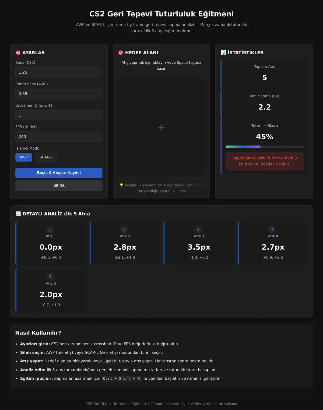Click the Space key hint in instructions list

pyautogui.click(x=110, y=361)
